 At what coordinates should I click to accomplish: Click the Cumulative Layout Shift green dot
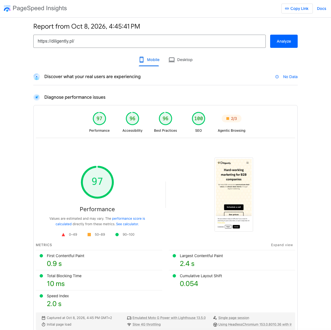pos(174,276)
